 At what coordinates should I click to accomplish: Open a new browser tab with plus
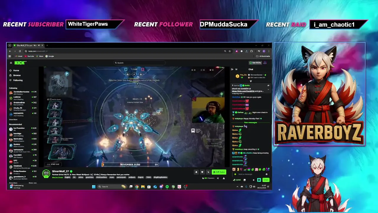[47, 45]
